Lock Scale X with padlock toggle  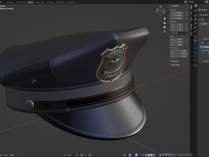(186, 39)
